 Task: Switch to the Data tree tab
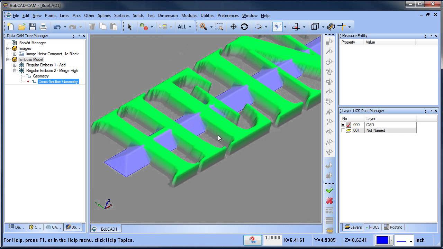click(x=17, y=227)
